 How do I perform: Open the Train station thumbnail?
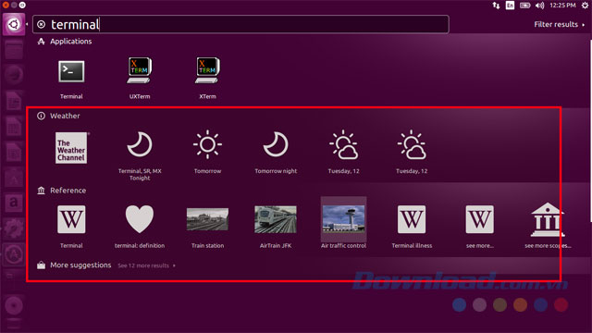tap(207, 219)
